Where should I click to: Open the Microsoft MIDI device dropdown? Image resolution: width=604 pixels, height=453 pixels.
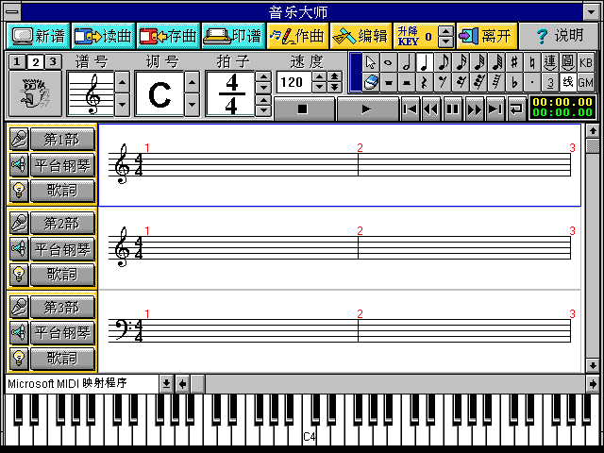tap(166, 383)
